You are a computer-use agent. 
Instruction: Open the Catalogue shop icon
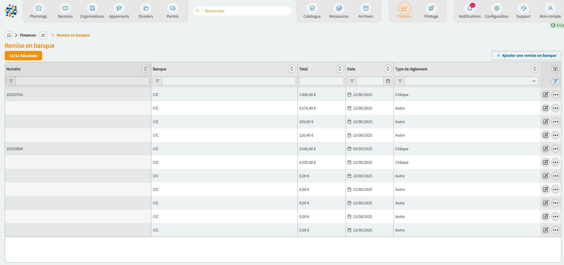tap(312, 9)
